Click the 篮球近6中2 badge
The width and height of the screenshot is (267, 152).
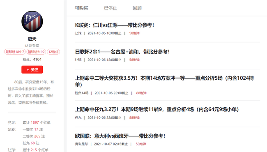36,52
